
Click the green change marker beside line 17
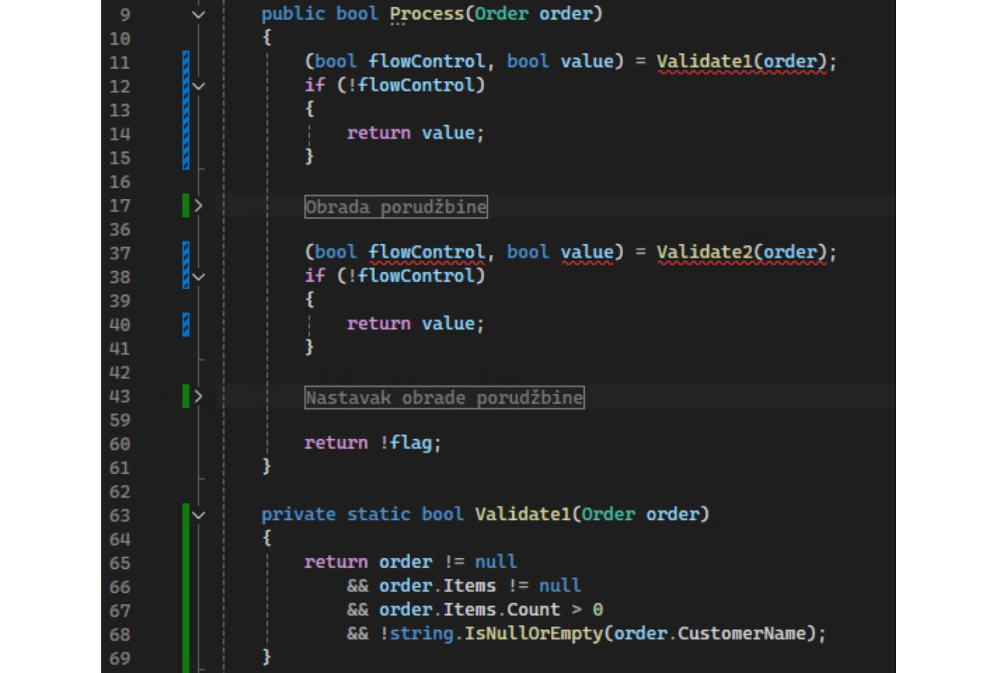(186, 206)
